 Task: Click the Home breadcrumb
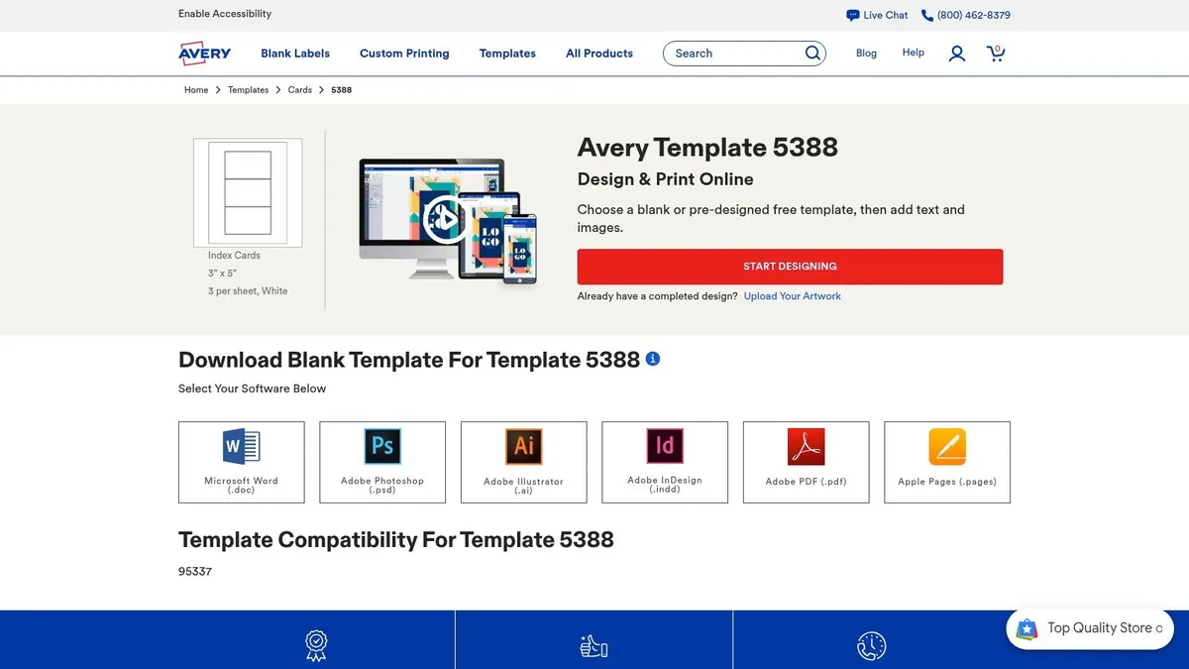[x=196, y=90]
